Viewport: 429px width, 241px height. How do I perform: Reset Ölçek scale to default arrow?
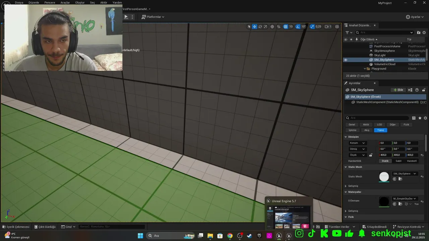(x=422, y=155)
